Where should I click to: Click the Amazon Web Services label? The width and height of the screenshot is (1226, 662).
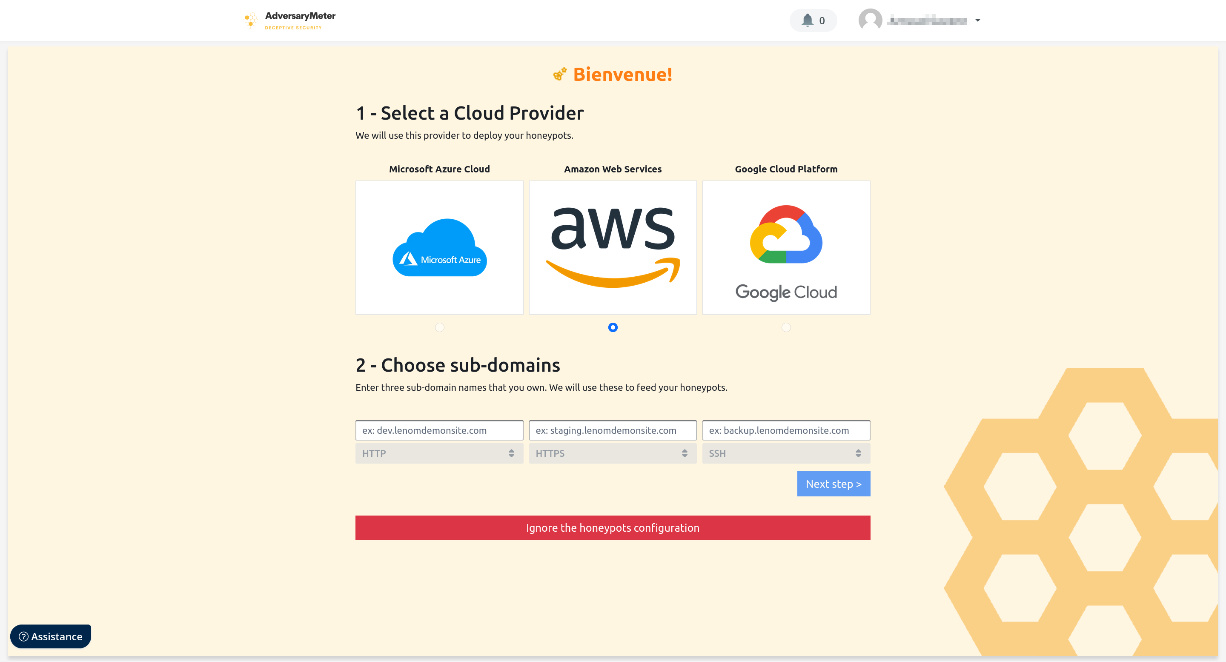point(613,169)
